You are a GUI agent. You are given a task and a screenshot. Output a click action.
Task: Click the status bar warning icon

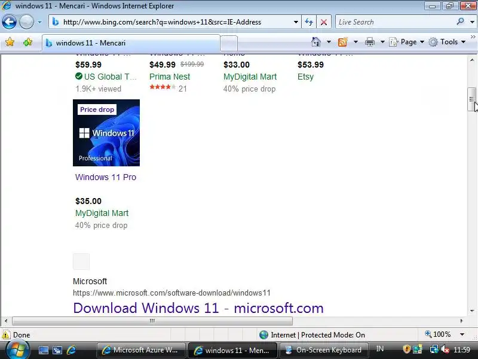tap(5, 335)
